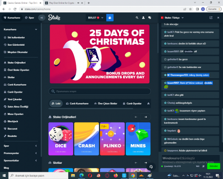Switch to Play Dice Online browser tab

point(62,3)
